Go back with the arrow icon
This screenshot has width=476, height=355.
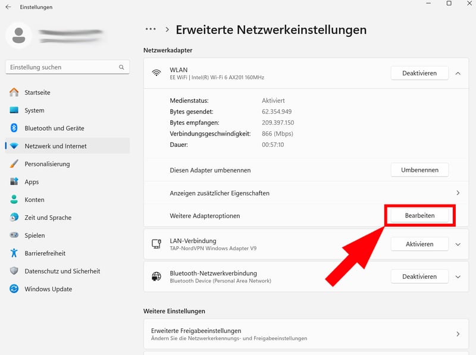pyautogui.click(x=8, y=7)
